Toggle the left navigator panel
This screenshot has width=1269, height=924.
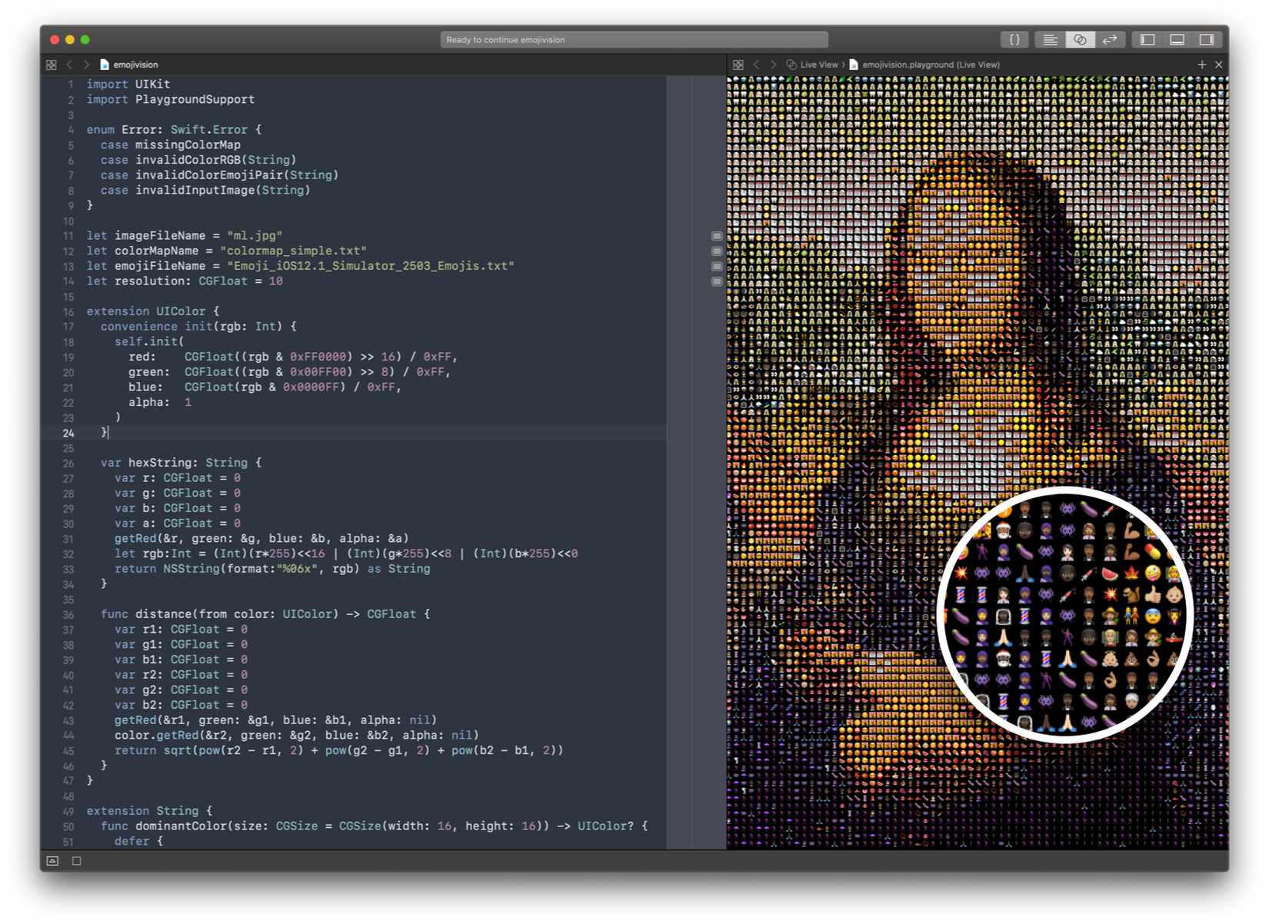[1147, 39]
